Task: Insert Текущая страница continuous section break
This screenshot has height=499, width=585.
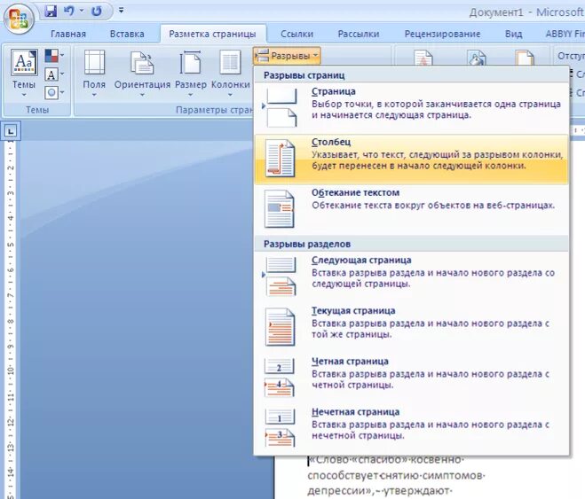Action: click(x=411, y=327)
